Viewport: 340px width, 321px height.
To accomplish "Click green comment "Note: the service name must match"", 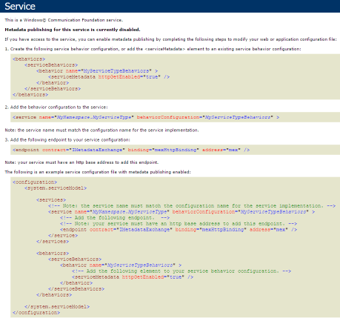I will click(x=192, y=206).
